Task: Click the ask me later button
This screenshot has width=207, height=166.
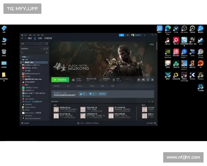Action: pyautogui.click(x=102, y=94)
